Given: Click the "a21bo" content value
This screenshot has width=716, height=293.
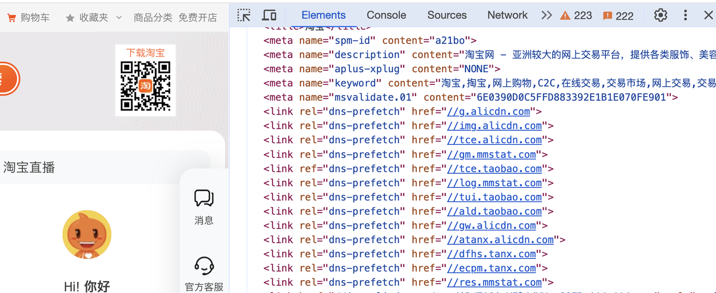Looking at the screenshot, I should click(x=450, y=40).
